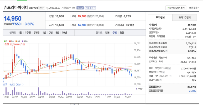203x105 pixels.
Task: Click the 시가총액 457억원 value
Action: tap(192, 25)
